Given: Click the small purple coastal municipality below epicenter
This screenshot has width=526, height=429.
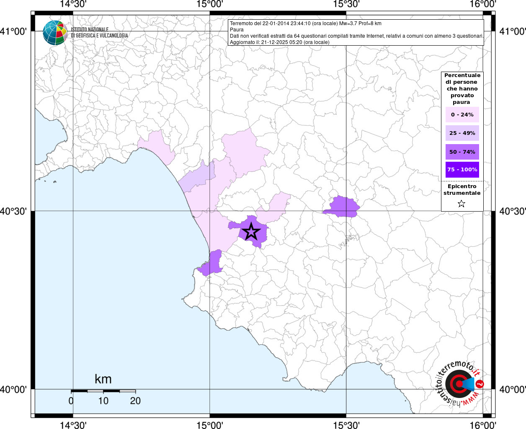Looking at the screenshot, I should coord(211,263).
